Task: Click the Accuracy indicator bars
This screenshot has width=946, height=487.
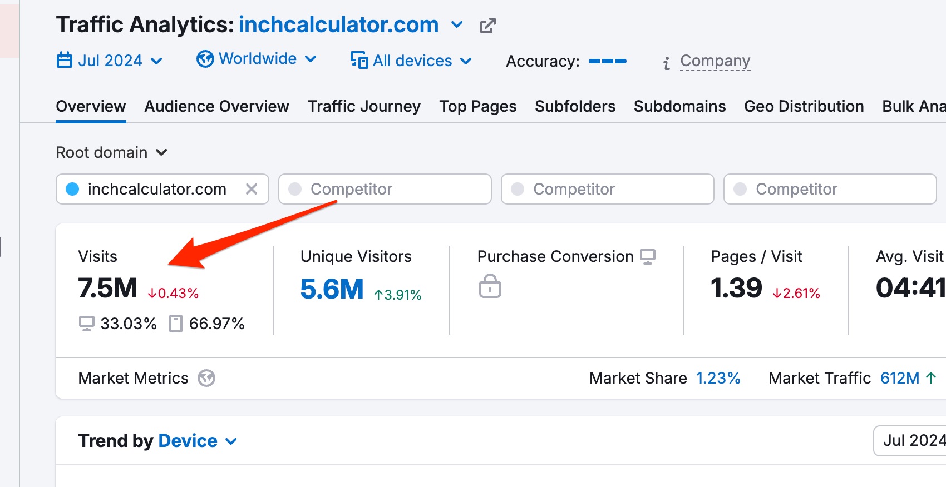Action: coord(608,61)
